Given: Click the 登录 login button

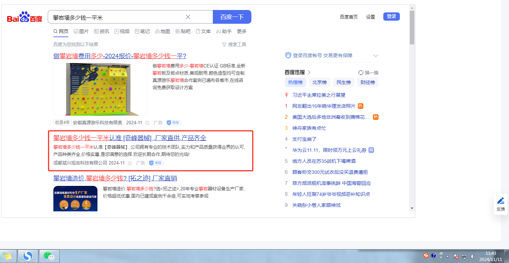Looking at the screenshot, I should [x=392, y=16].
